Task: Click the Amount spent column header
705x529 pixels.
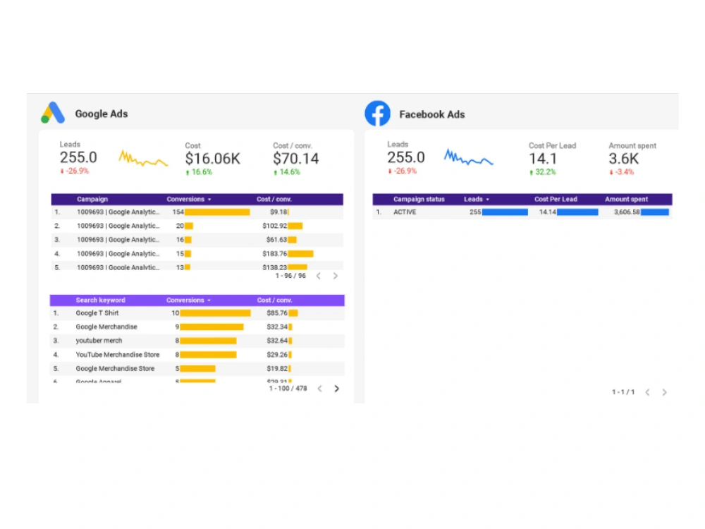Action: click(x=626, y=200)
